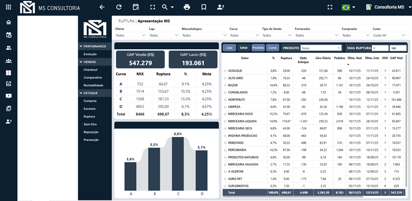Click the bookmark icon in top toolbar
The width and height of the screenshot is (412, 201).
click(204, 7)
